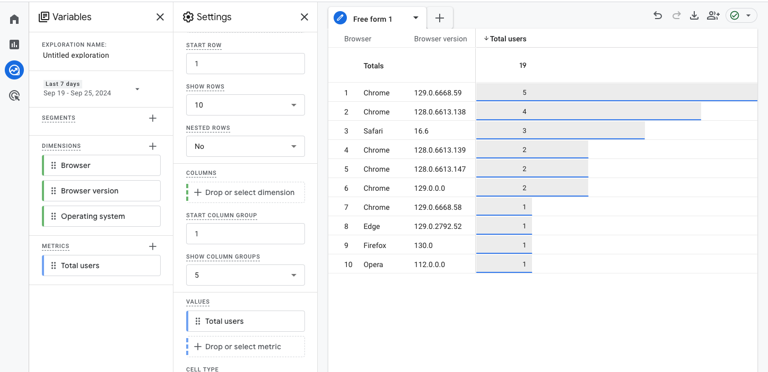Close the Variables panel

point(160,17)
